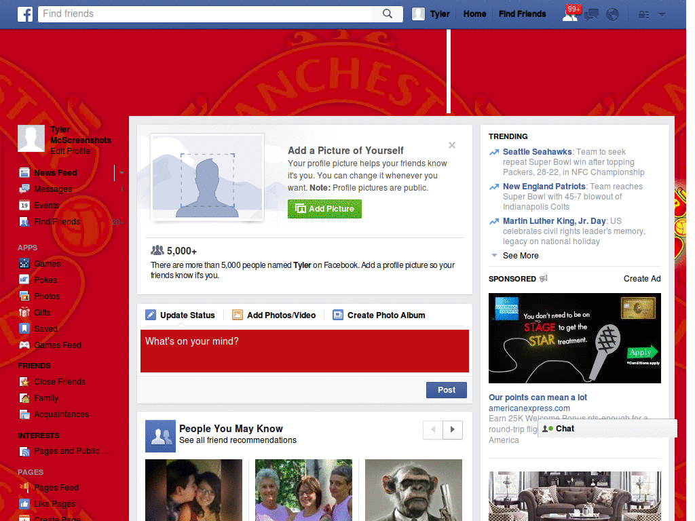Image resolution: width=695 pixels, height=521 pixels.
Task: Click the What's on your mind field
Action: pos(305,351)
